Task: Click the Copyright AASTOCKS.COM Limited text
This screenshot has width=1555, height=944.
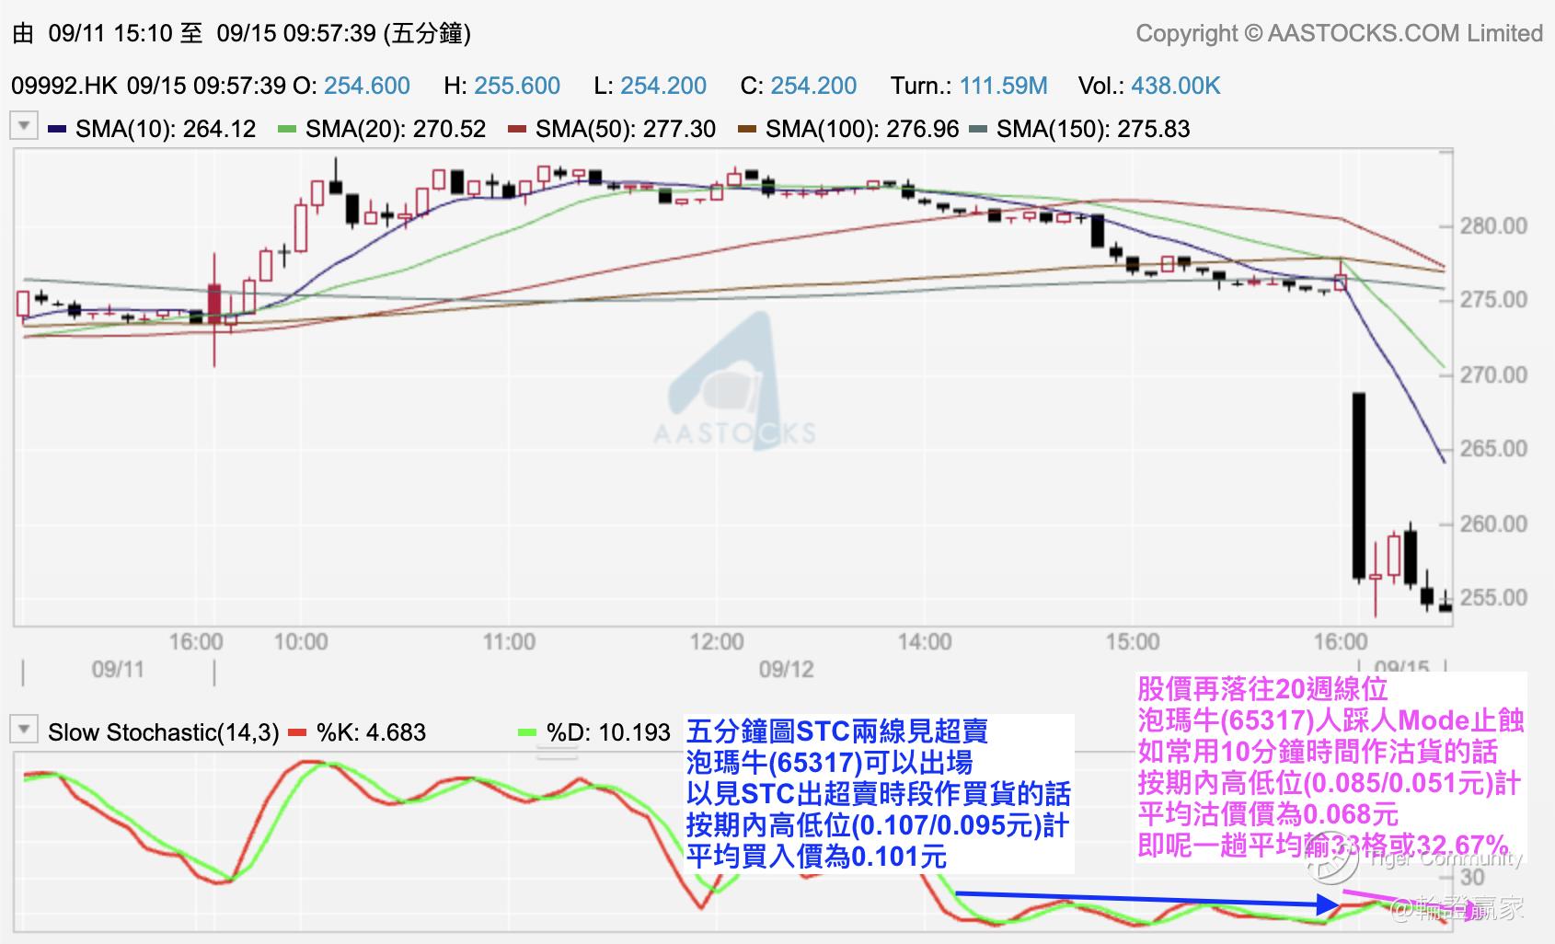Action: (x=1339, y=33)
